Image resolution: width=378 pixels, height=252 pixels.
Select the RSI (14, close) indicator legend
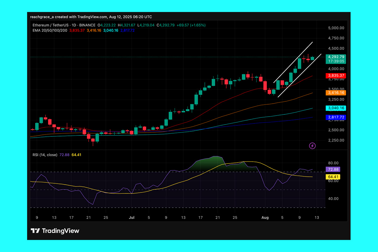coord(44,155)
